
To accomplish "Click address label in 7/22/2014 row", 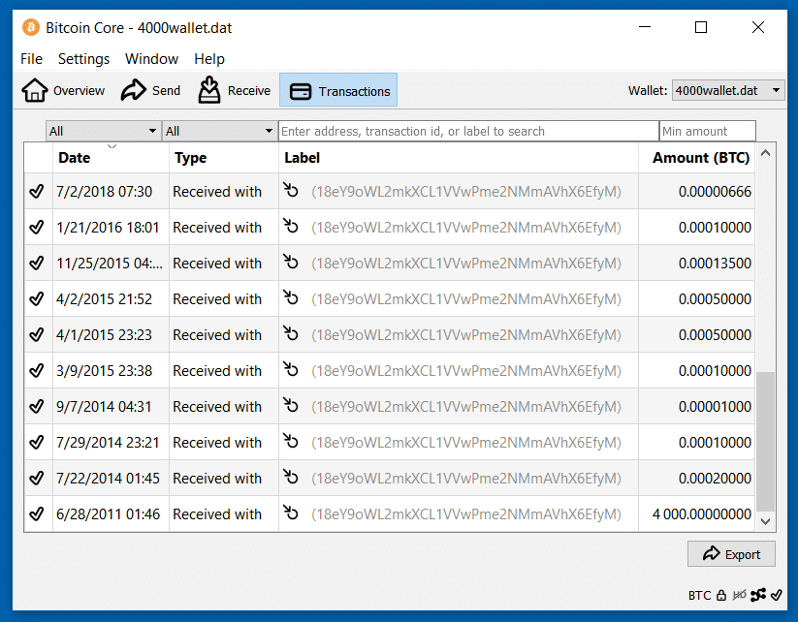I will click(x=466, y=479).
